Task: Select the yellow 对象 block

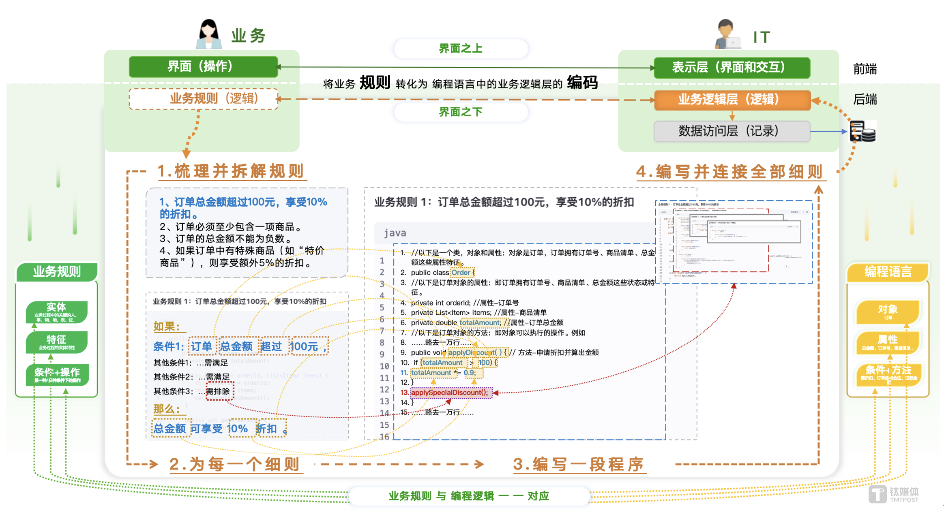Action: point(888,312)
